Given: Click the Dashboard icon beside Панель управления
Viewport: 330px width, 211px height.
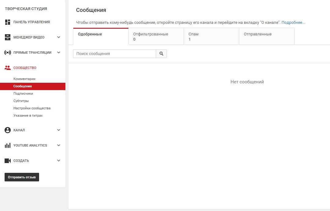Looking at the screenshot, I should (x=8, y=22).
